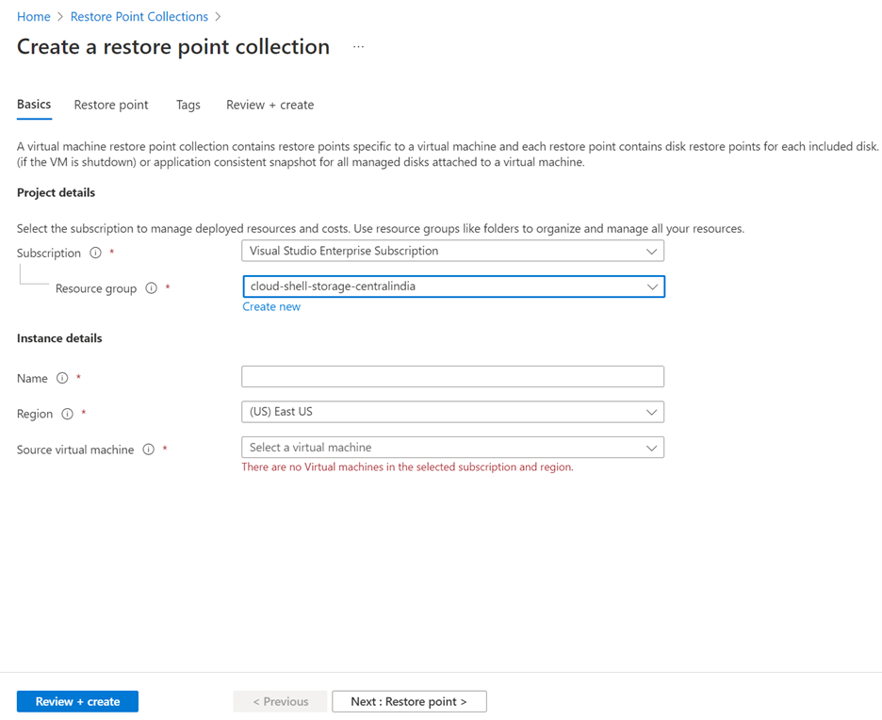Open the ellipsis menu next to page title
This screenshot has height=720, width=882.
click(x=357, y=46)
